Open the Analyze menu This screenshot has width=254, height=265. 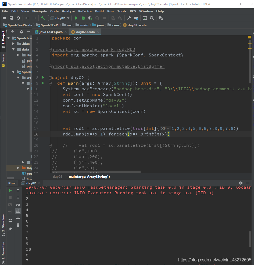[68, 11]
